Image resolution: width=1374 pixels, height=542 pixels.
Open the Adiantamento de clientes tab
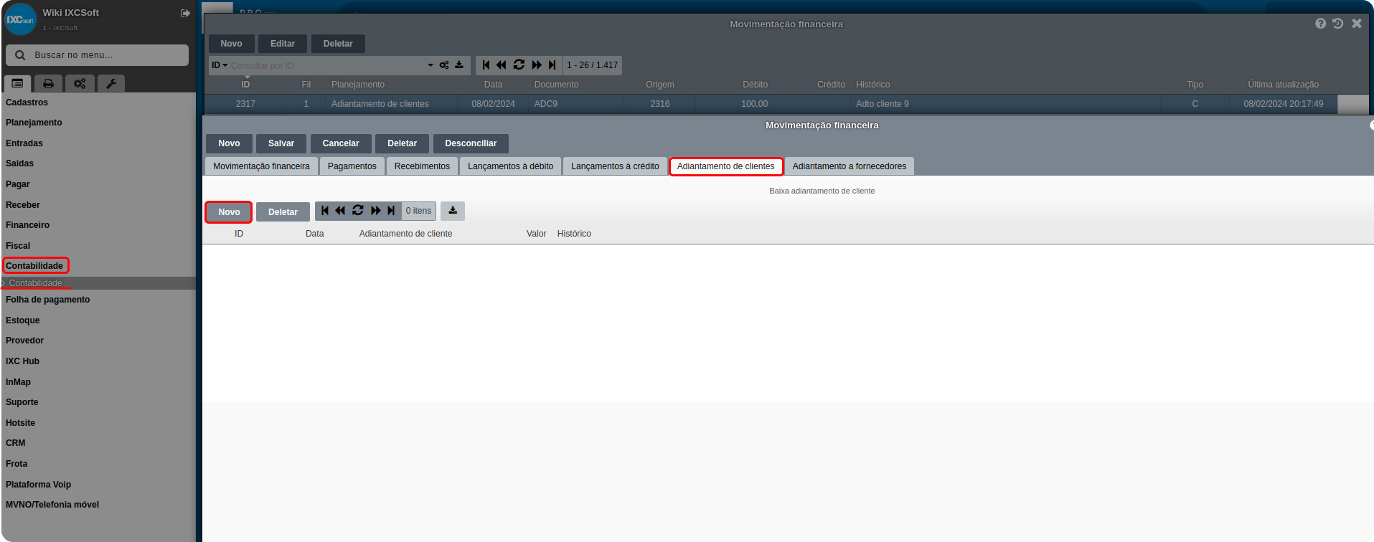(725, 166)
